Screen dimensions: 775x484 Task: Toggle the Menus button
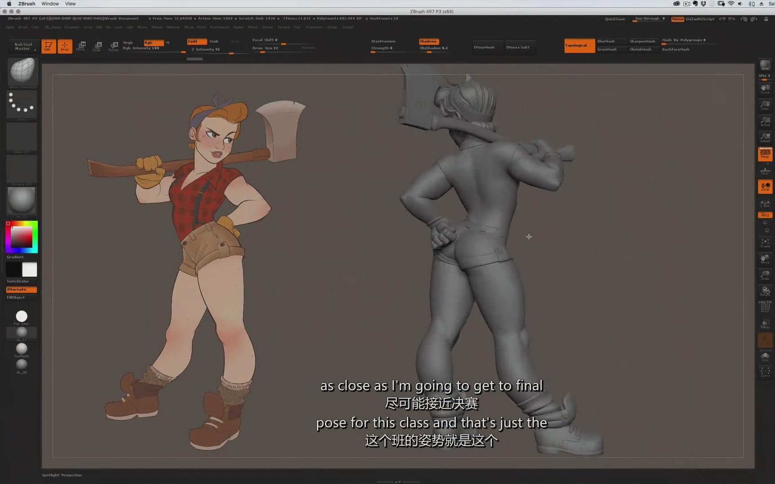point(677,19)
